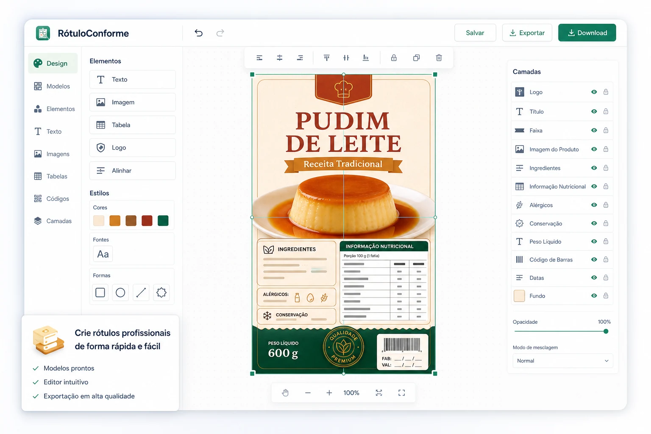Screen dimensions: 651x434
Task: Hide the Título layer
Action: 594,111
